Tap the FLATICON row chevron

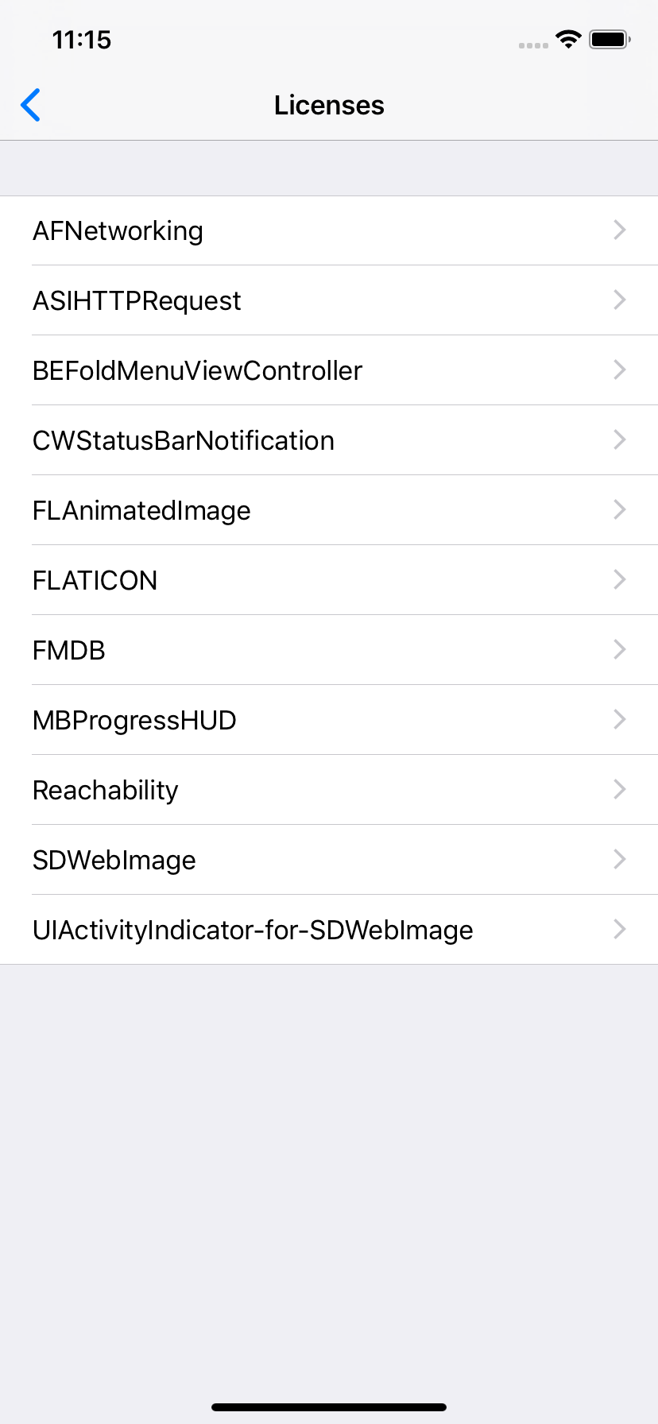[620, 580]
